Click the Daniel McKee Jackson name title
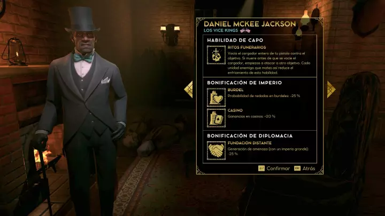The width and height of the screenshot is (385, 216). (250, 24)
